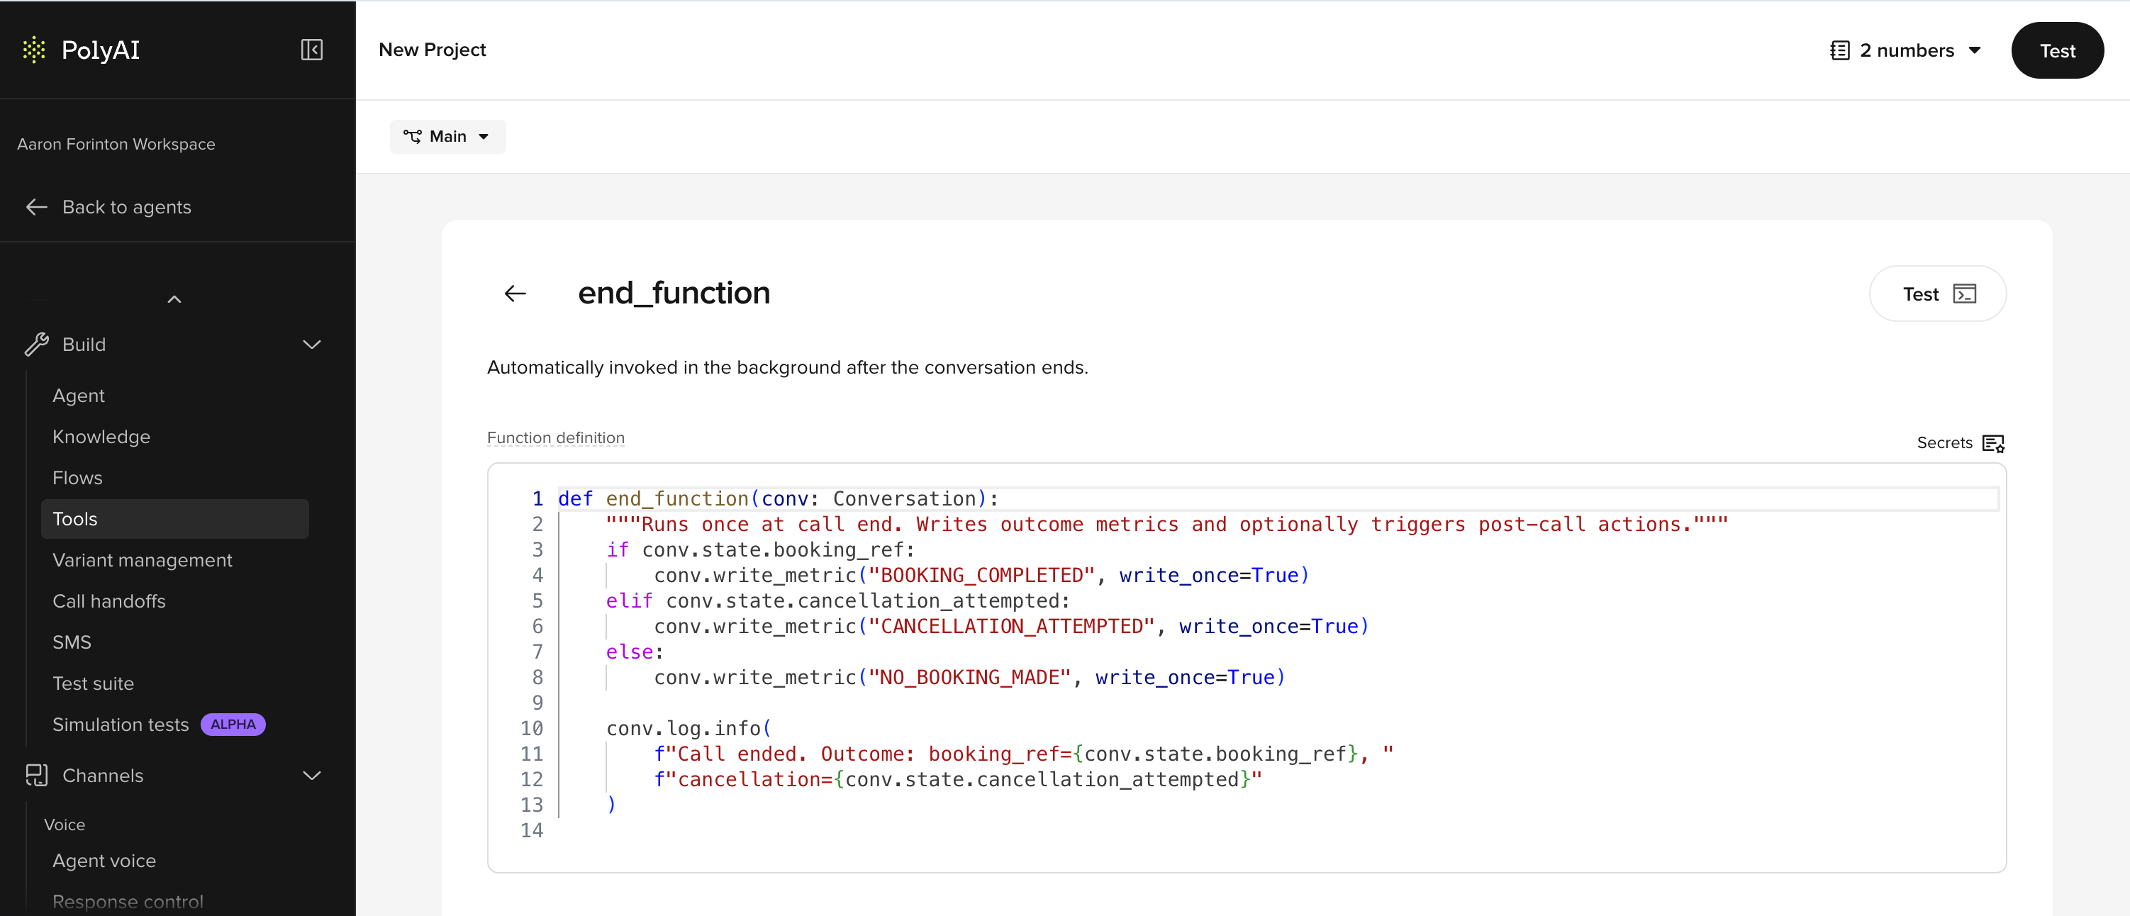Viewport: 2130px width, 916px height.
Task: Click the docstring on line 2
Action: coord(1166,524)
